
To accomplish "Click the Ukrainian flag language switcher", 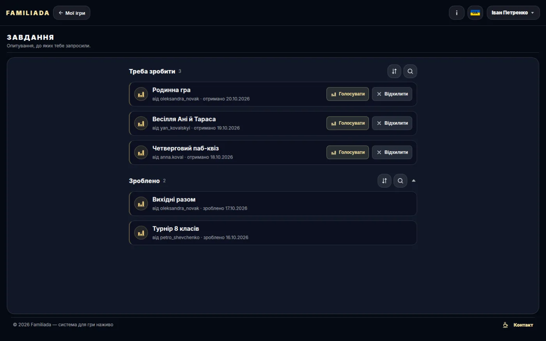I will pyautogui.click(x=475, y=13).
